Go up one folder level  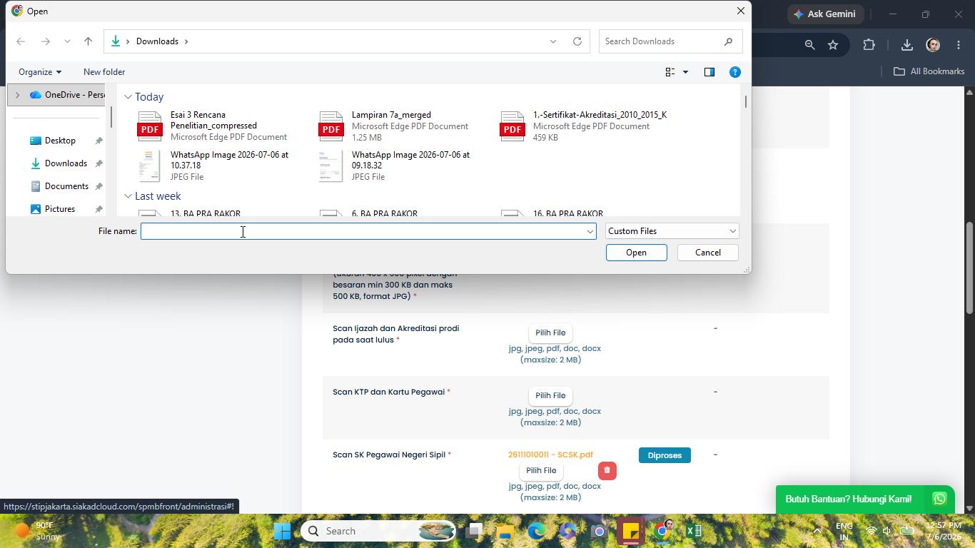click(x=88, y=41)
